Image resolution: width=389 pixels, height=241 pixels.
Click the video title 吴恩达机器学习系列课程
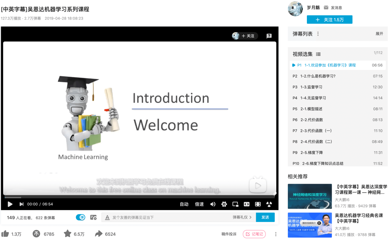point(45,9)
